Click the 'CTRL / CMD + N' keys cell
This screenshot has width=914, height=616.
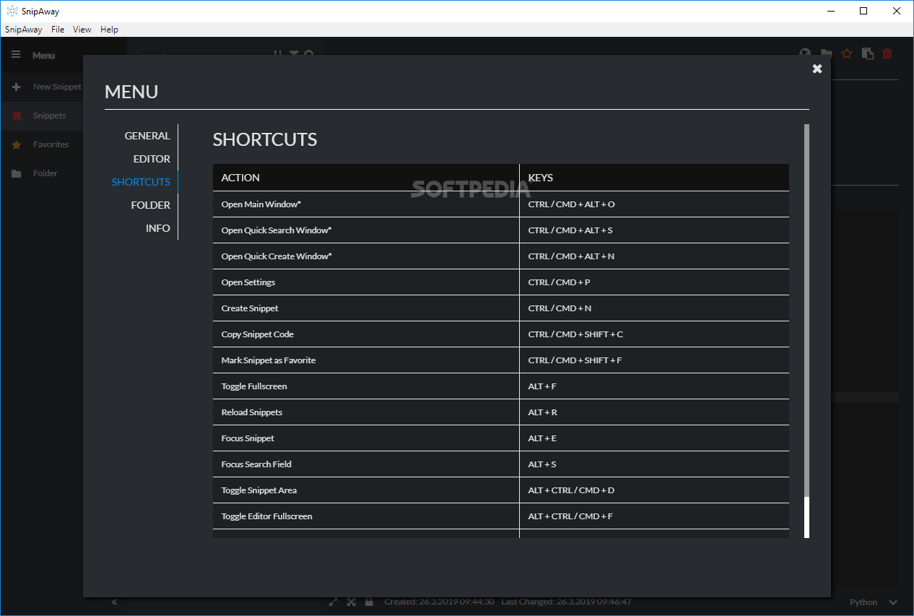click(x=654, y=308)
